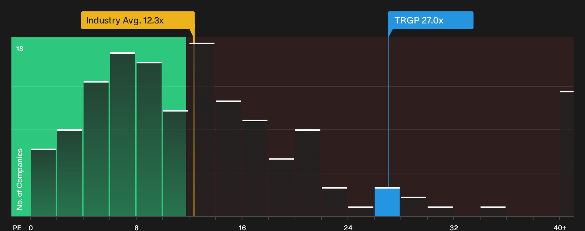Screen dimensions: 585x231
Task: Select the highlighted blue TRGP histogram bar
Action: tap(387, 202)
